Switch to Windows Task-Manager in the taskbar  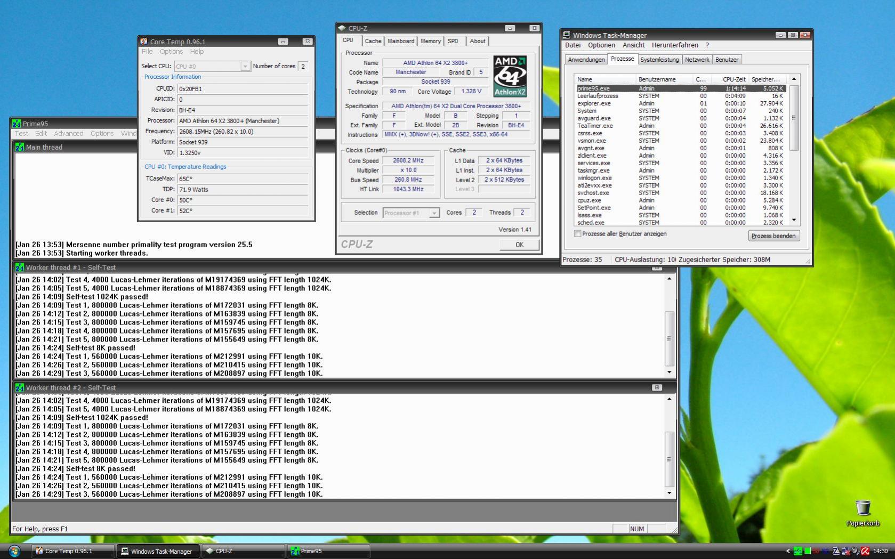pyautogui.click(x=158, y=551)
